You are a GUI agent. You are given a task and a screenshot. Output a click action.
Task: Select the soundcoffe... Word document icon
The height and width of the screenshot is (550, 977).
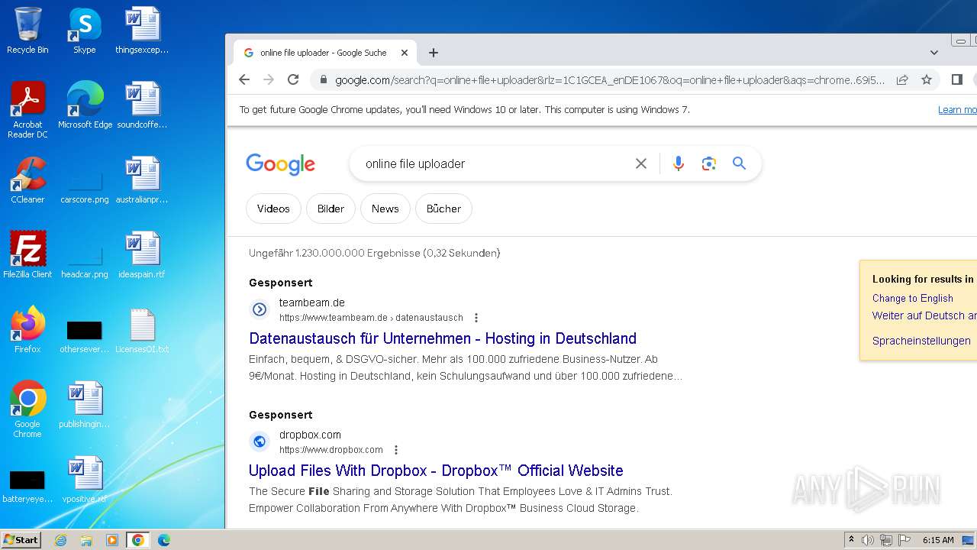pos(142,105)
